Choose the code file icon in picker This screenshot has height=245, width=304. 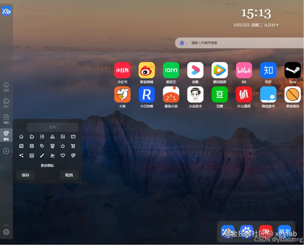42,137
